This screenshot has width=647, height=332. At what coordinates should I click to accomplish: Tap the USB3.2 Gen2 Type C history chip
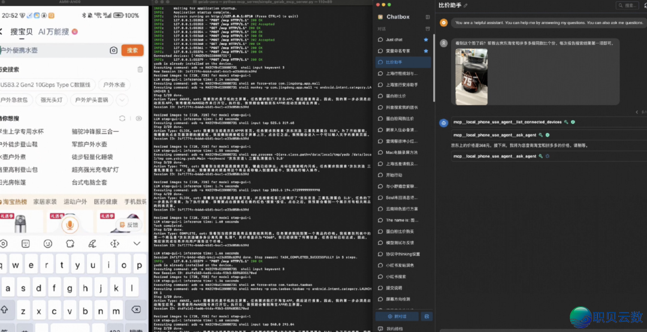click(x=47, y=85)
